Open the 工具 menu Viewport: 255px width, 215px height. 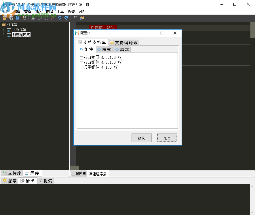60,11
